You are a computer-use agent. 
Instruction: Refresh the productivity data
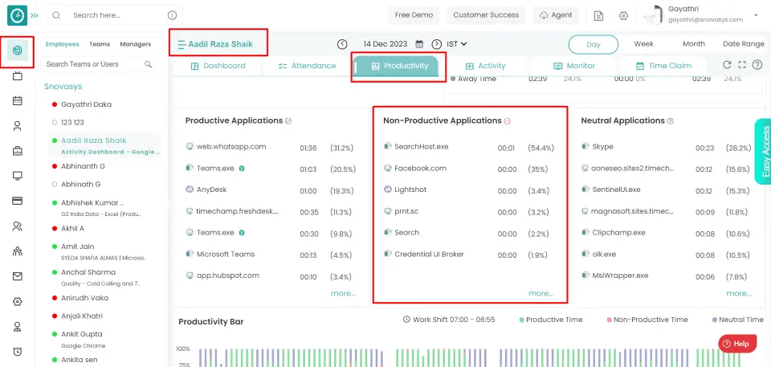coord(728,65)
